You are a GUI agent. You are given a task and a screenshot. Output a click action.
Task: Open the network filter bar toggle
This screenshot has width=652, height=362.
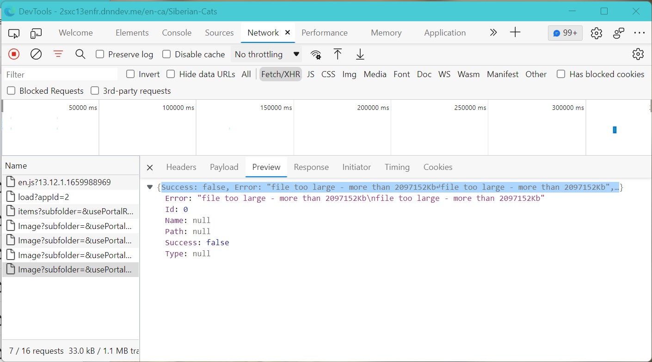(x=58, y=54)
